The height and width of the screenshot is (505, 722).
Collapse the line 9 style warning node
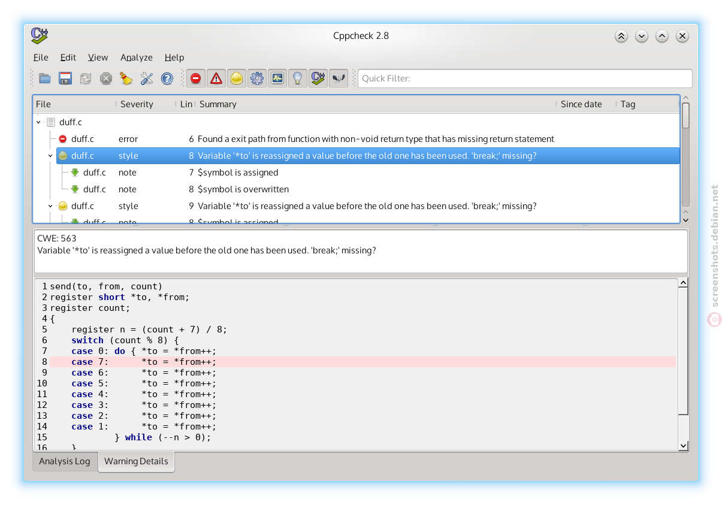(x=51, y=206)
